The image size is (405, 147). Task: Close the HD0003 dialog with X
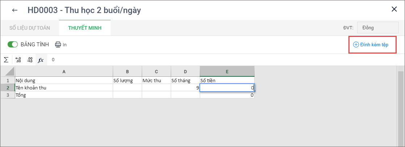pyautogui.click(x=394, y=9)
